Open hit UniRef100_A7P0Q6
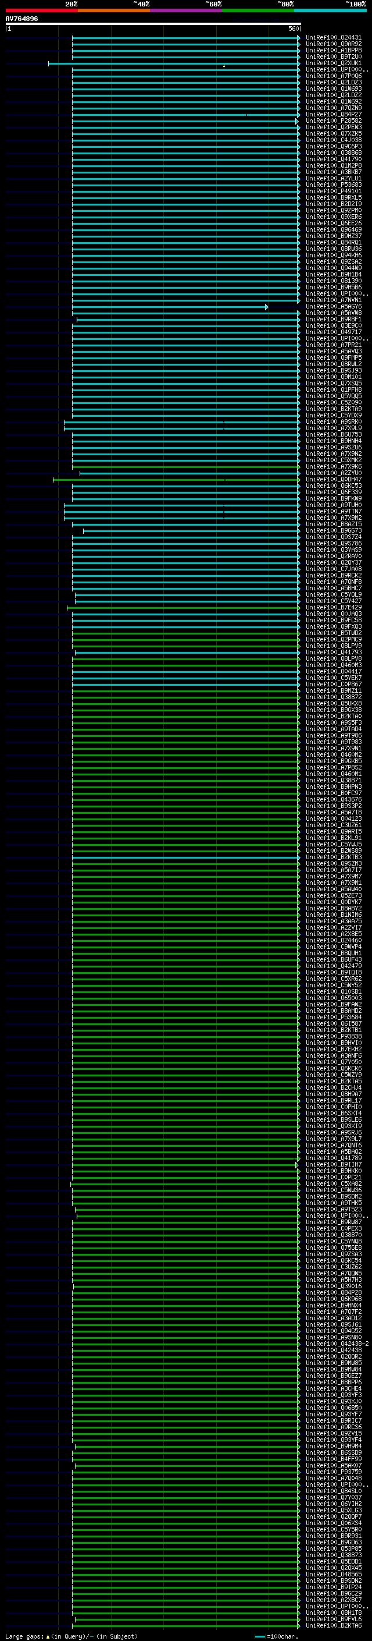 (333, 76)
